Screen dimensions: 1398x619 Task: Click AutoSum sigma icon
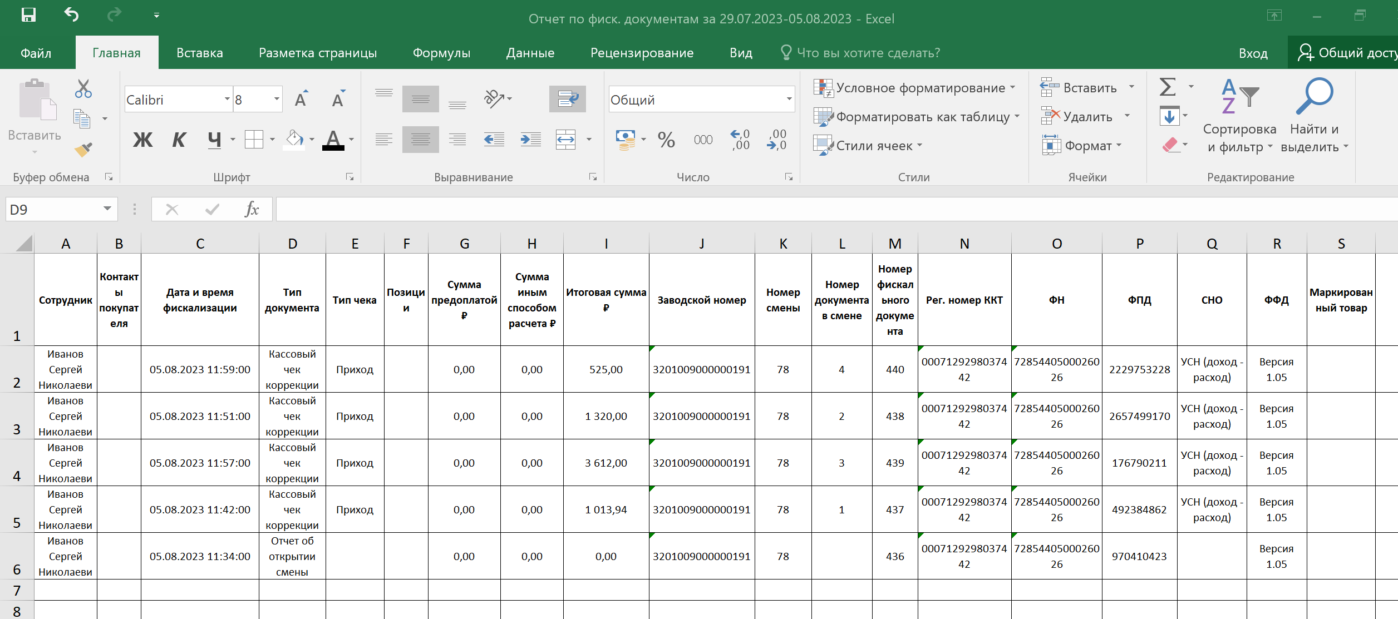click(x=1168, y=87)
